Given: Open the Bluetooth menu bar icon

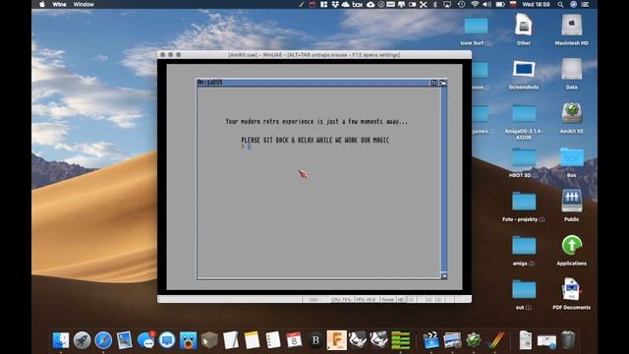Looking at the screenshot, I should [x=435, y=4].
